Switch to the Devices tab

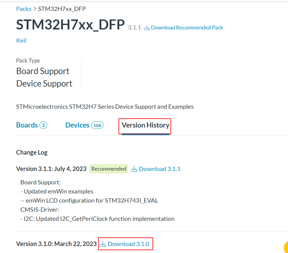coord(77,125)
